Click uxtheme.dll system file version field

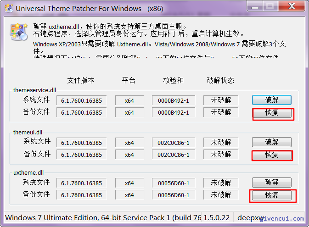click(x=82, y=183)
